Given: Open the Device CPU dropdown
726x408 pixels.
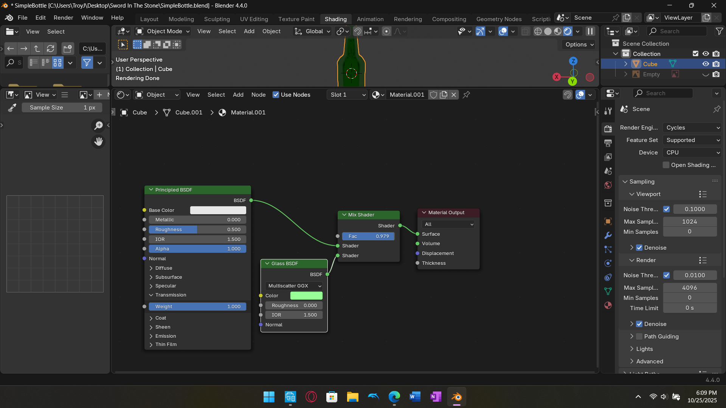Looking at the screenshot, I should [x=692, y=153].
